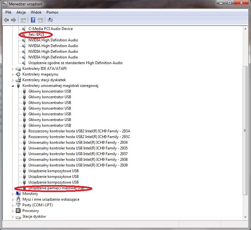
Task: Click the mouse category icon
Action: point(18,199)
